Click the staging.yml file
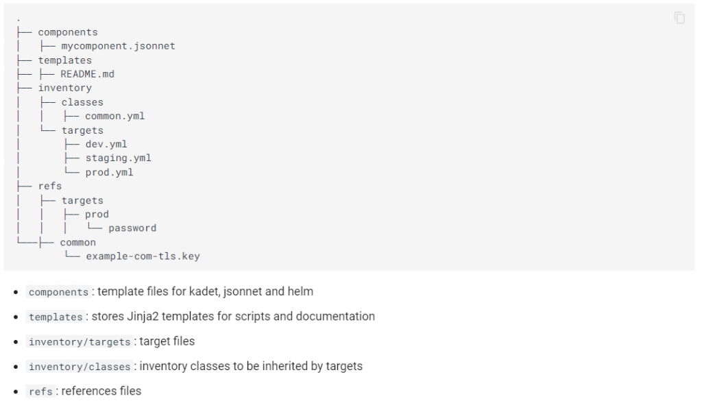 click(118, 158)
